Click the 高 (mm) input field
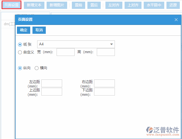 coord(106,52)
